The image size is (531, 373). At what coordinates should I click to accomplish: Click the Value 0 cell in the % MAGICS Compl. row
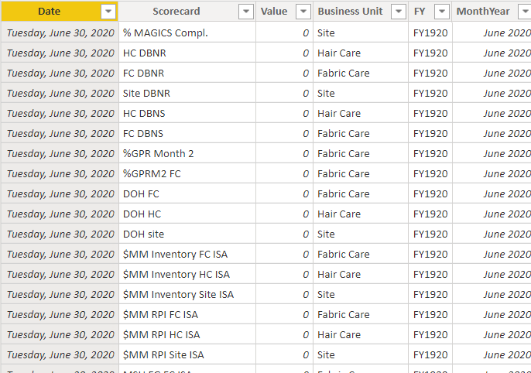pyautogui.click(x=285, y=33)
